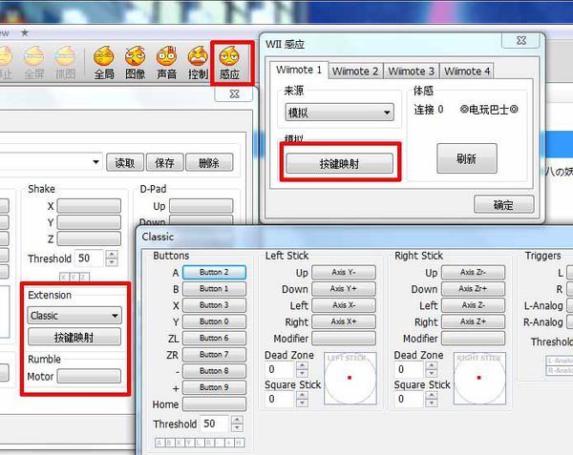Click the ZR mapping Button 7

coord(214,354)
